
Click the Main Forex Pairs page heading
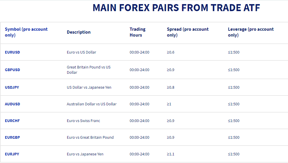176,8
